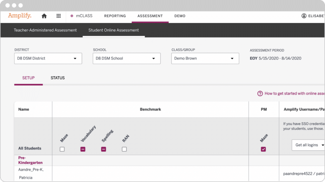Click student Aandre_Pre-K, Patricia
325x182 pixels.
tap(31, 173)
